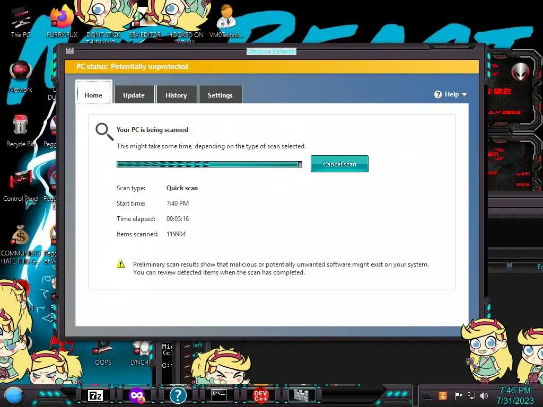
Task: Click the time elapsed value 00:05:16
Action: point(178,219)
